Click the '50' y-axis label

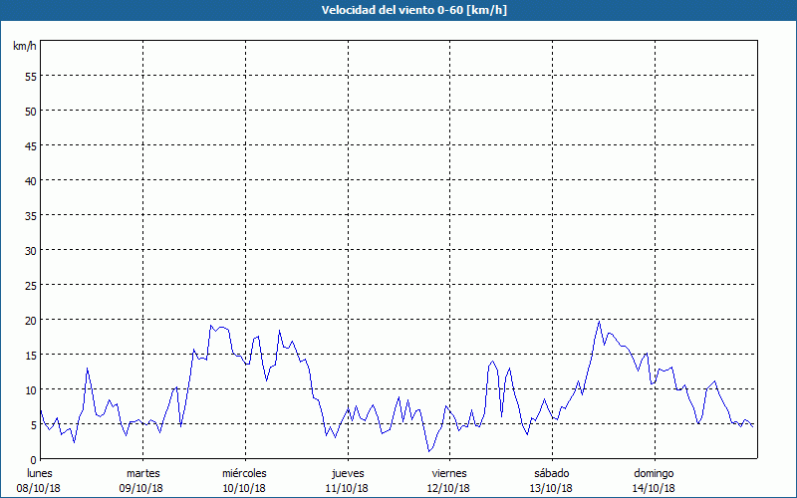pos(31,112)
